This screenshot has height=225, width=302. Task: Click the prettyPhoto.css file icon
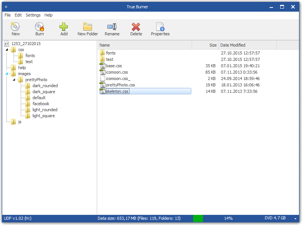pos(102,85)
